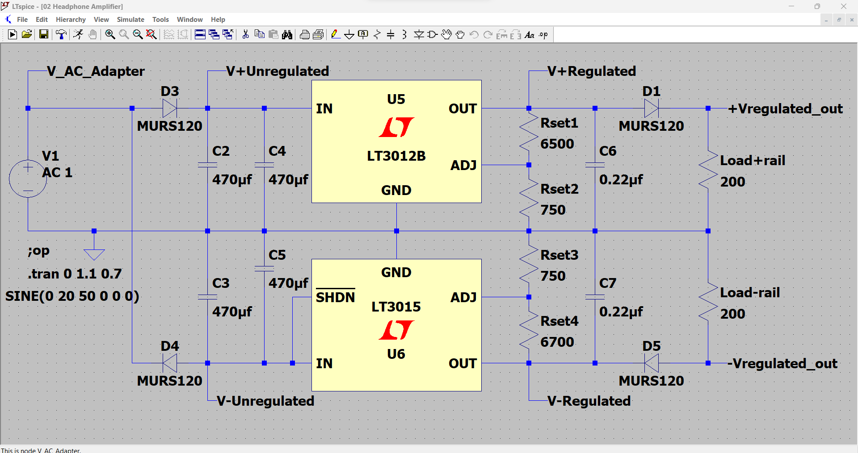Click the V-Regulated net label

[589, 401]
